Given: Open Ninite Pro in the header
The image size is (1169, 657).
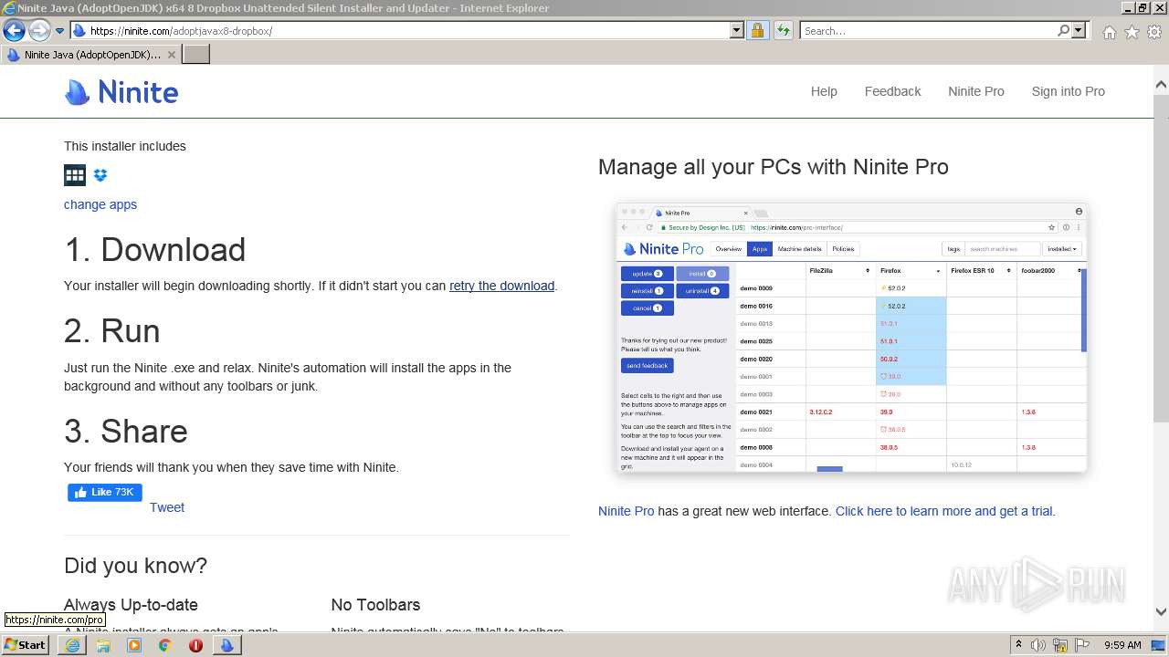Looking at the screenshot, I should pos(975,91).
